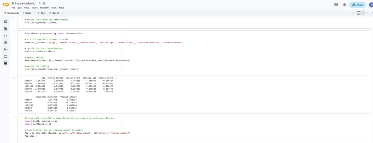The image size is (373, 143).
Task: Click the '# Verify the scaling' comment
Action: coord(37,67)
